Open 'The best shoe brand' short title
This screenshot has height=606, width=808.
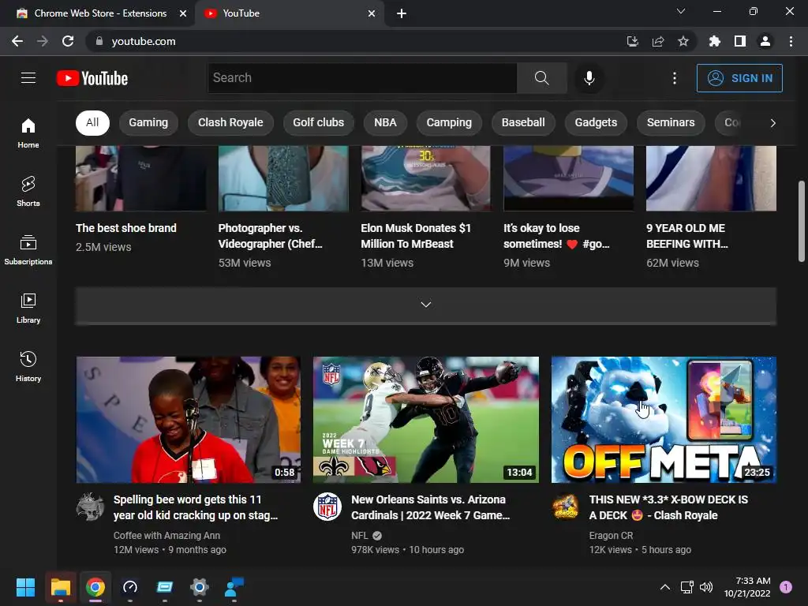pos(126,228)
